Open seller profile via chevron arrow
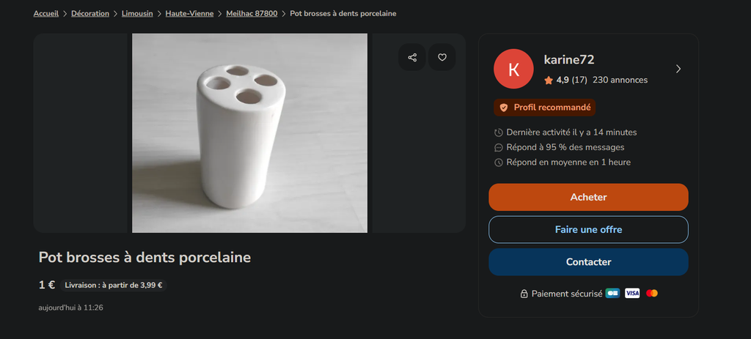The width and height of the screenshot is (751, 339). tap(678, 69)
